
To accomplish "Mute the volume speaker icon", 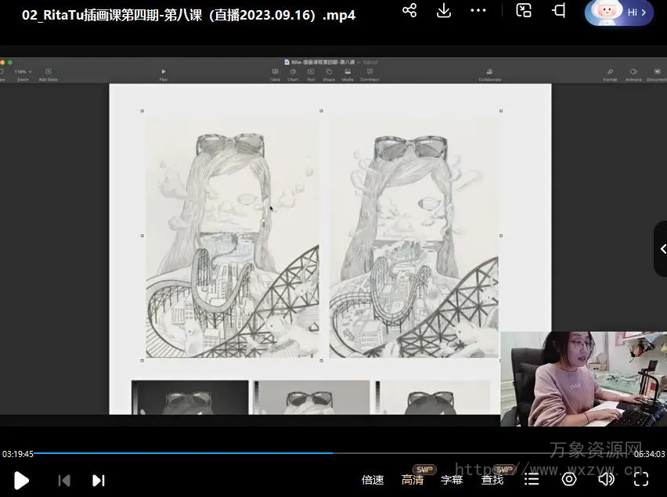I will (x=605, y=479).
